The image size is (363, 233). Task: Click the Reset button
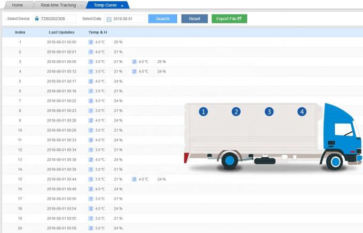(194, 19)
